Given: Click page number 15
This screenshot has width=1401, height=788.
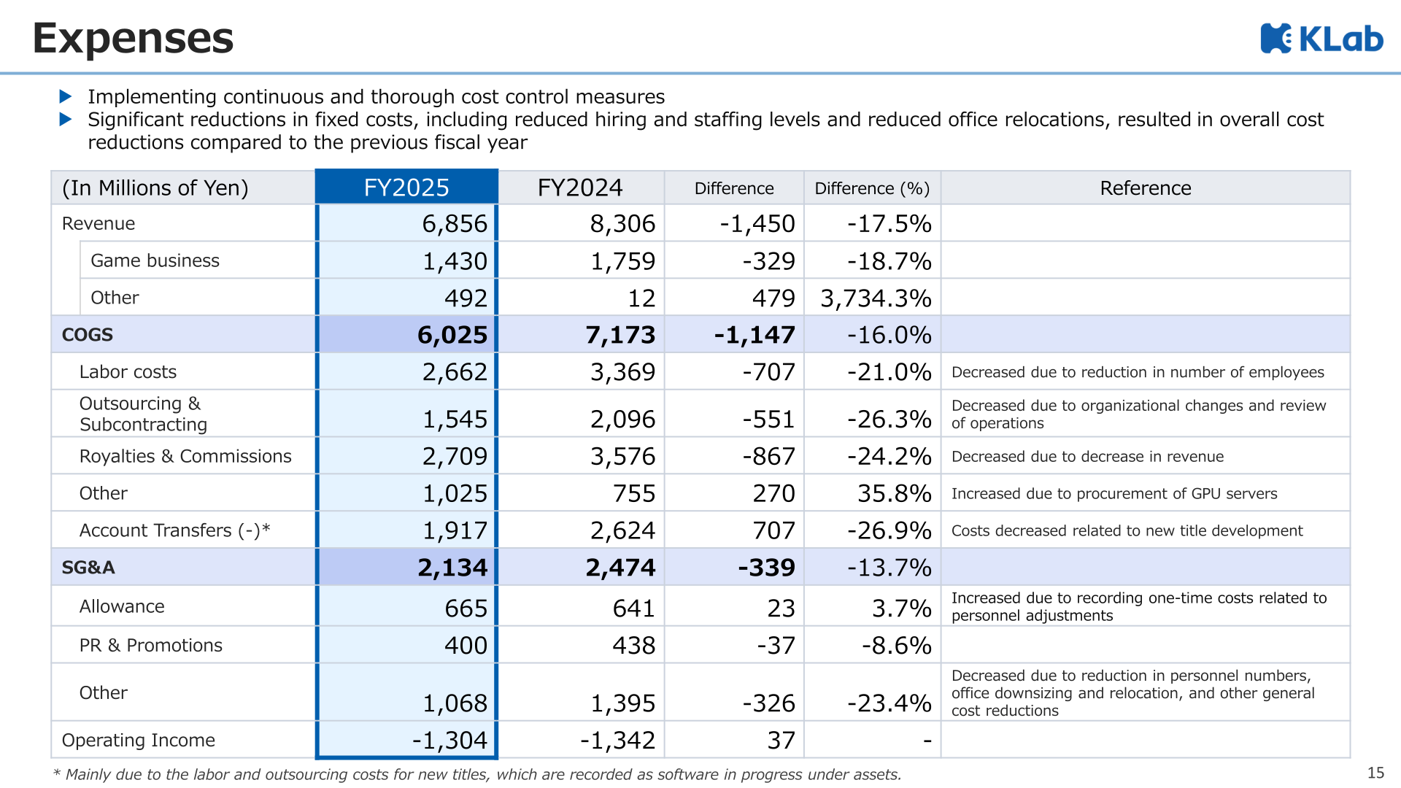Looking at the screenshot, I should (x=1375, y=773).
